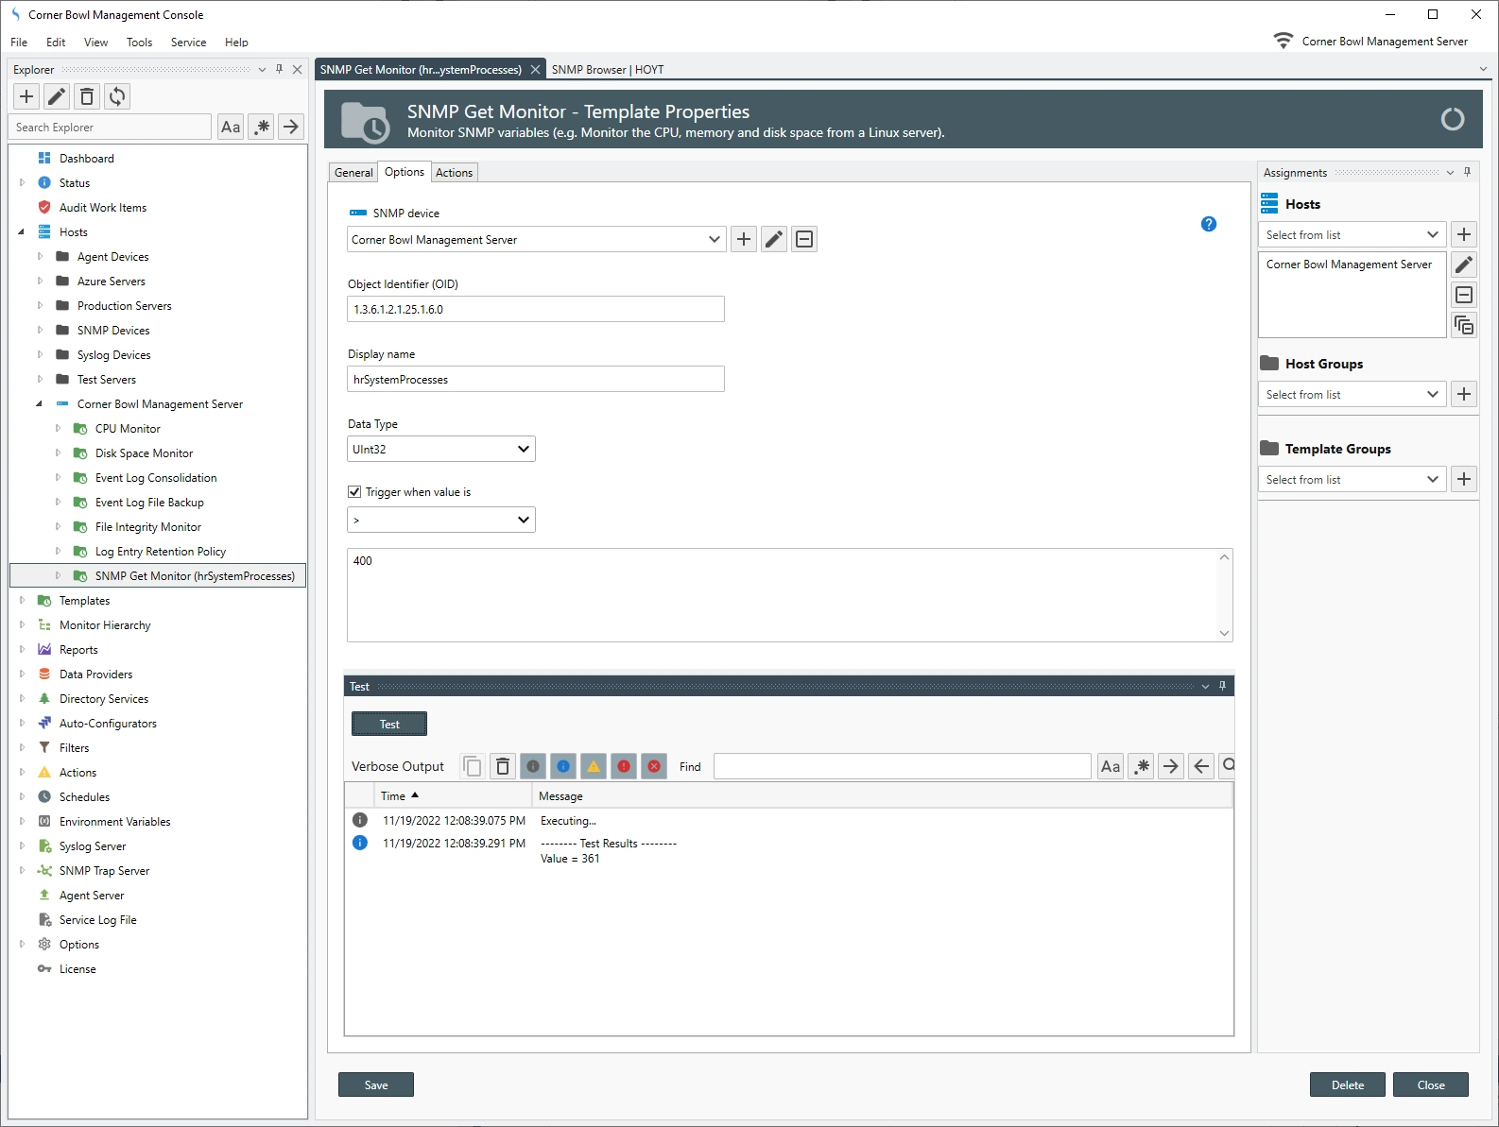Image resolution: width=1499 pixels, height=1127 pixels.
Task: Toggle the warning triangle filter in Verbose Output
Action: click(x=594, y=766)
